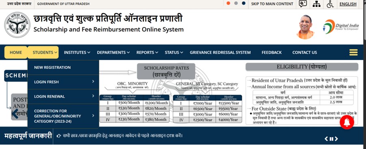The image size is (366, 149).
Task: Open the CONTACT US page
Action: pos(305,53)
